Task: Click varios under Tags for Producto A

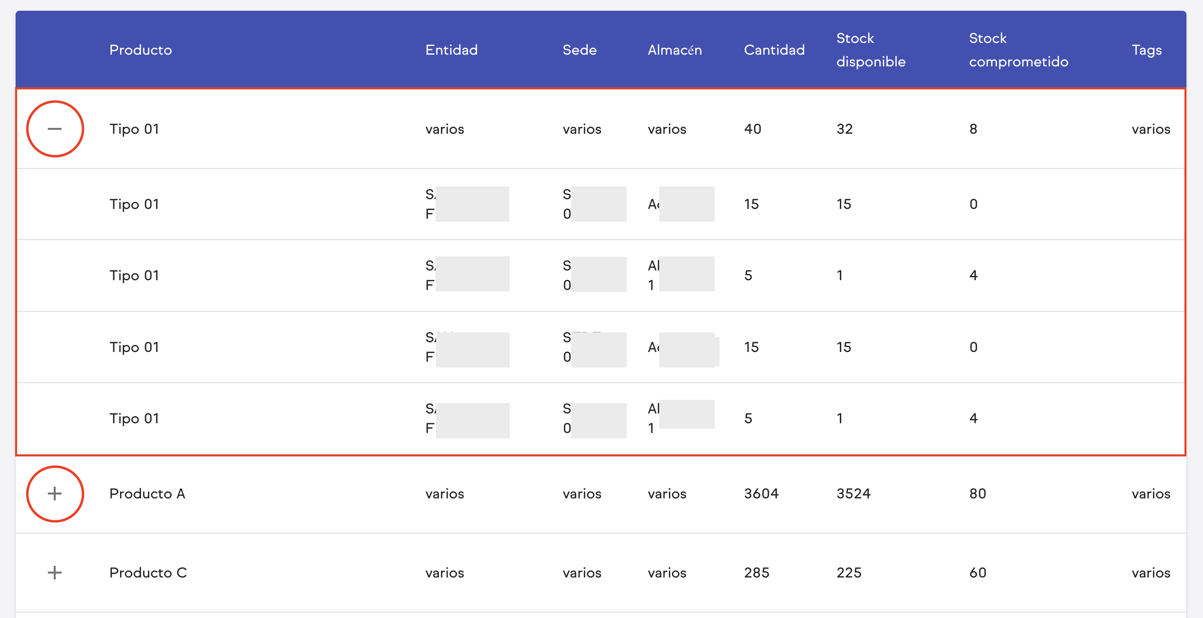Action: coord(1151,494)
